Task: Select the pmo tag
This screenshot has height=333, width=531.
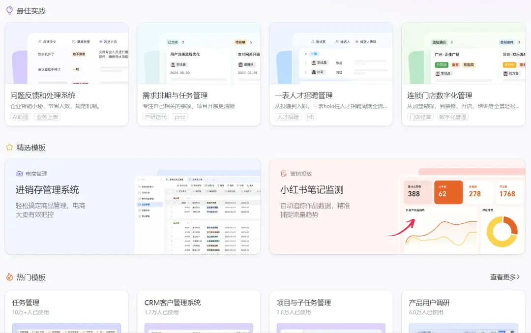Action: [180, 117]
